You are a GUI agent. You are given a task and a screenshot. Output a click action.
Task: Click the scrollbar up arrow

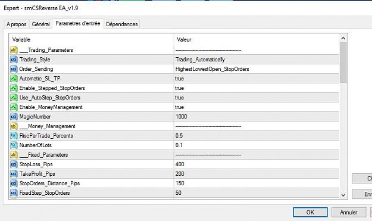point(343,38)
